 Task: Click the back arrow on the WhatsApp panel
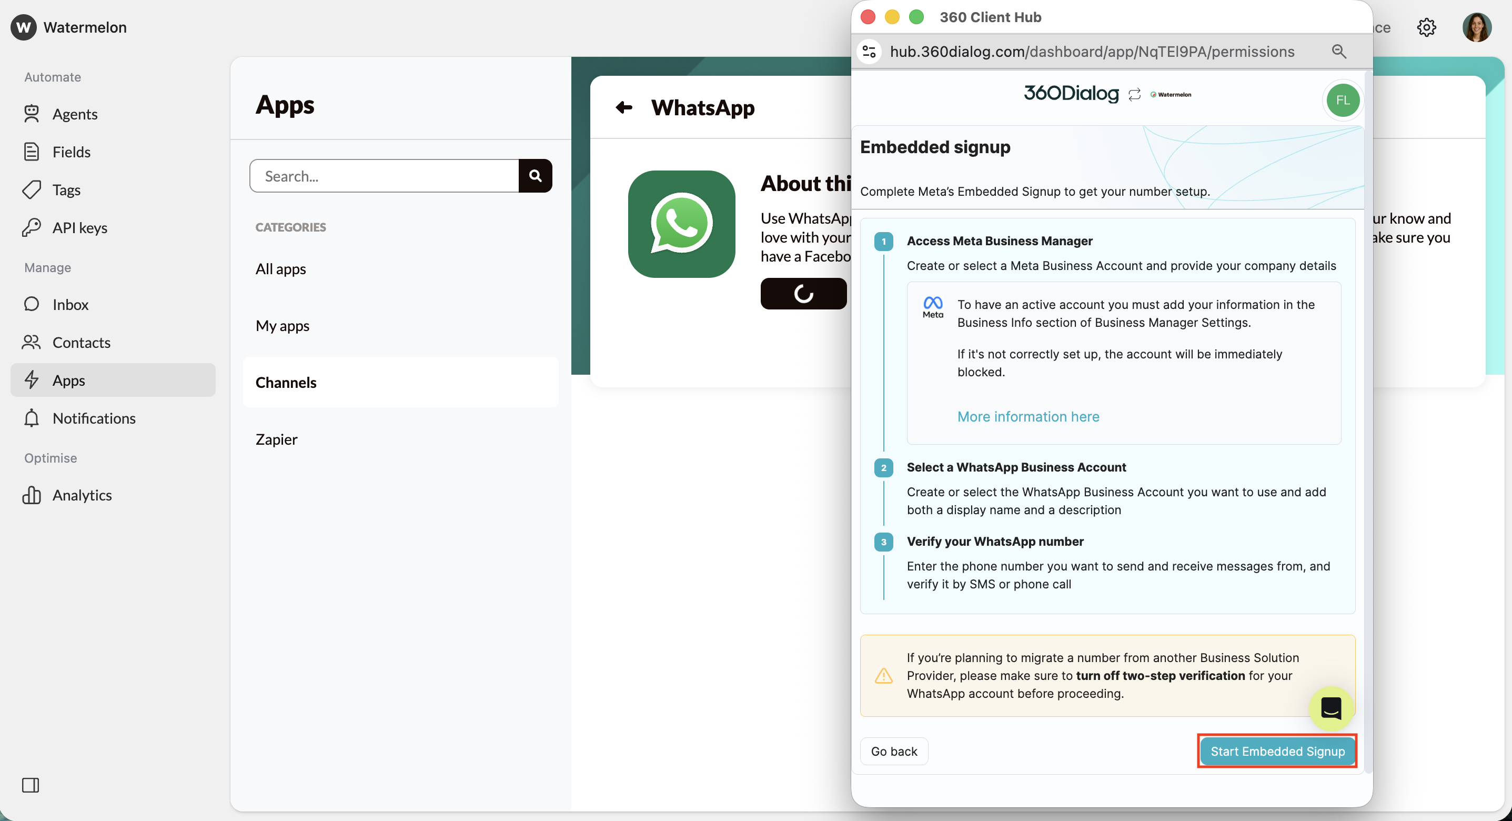coord(624,107)
